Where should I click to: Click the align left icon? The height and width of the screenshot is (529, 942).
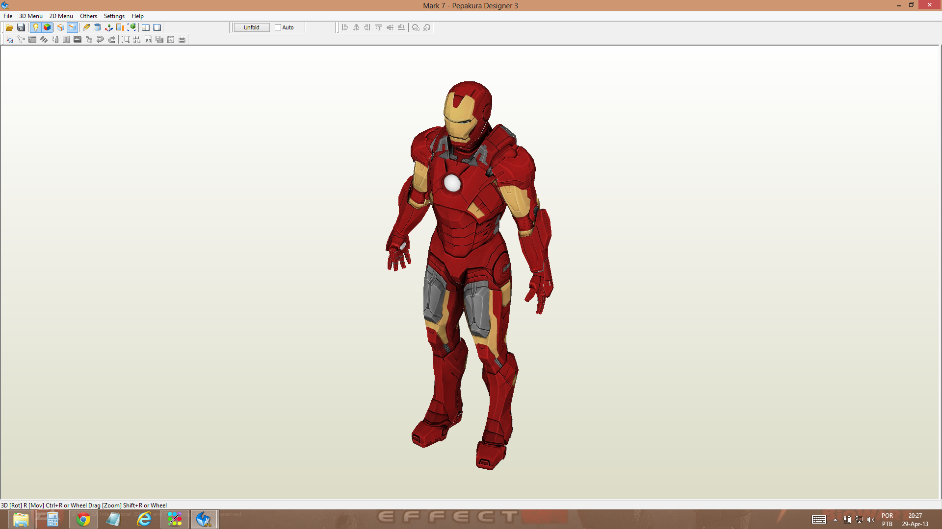pyautogui.click(x=345, y=27)
